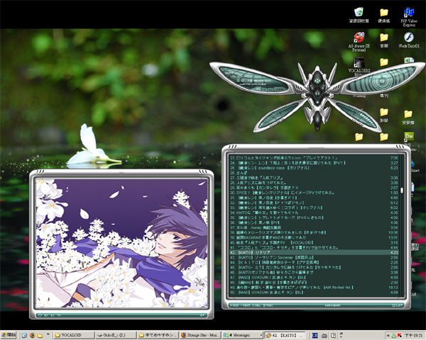Click the Winamp butterfly skin center body
Image resolution: width=426 pixels, height=340 pixels.
(317, 93)
